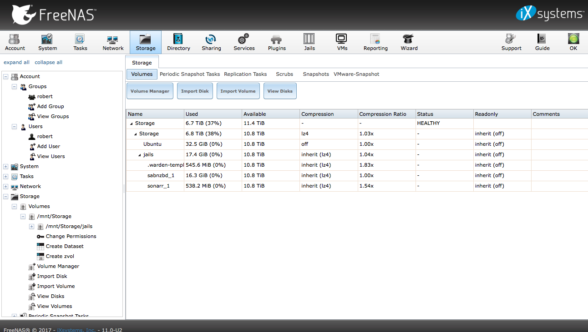Open the System toolbar icon

pyautogui.click(x=47, y=42)
